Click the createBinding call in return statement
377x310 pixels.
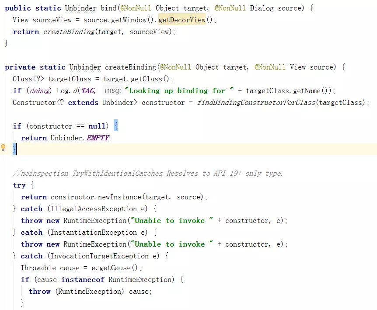coord(69,32)
